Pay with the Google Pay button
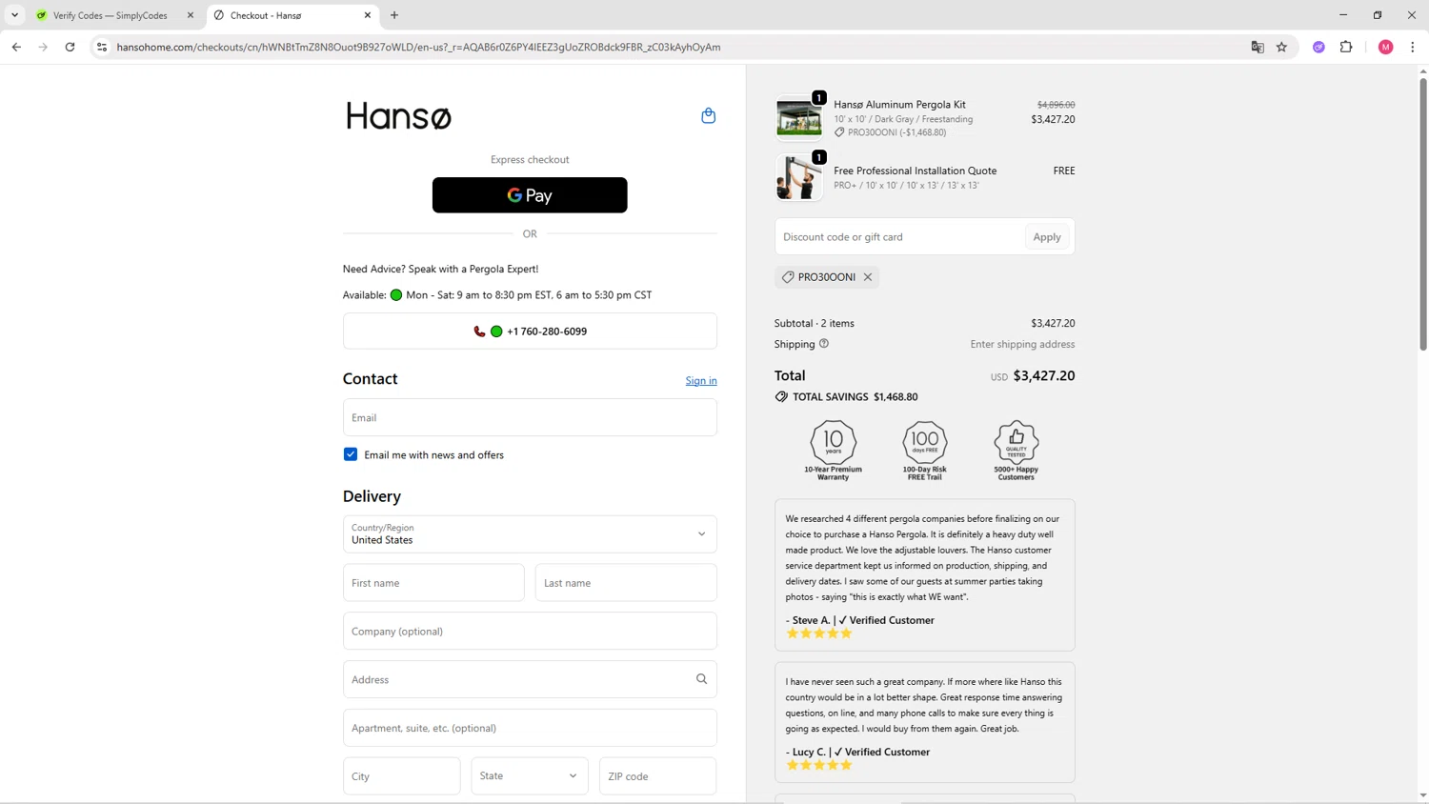Viewport: 1429px width, 804px height. 530,195
